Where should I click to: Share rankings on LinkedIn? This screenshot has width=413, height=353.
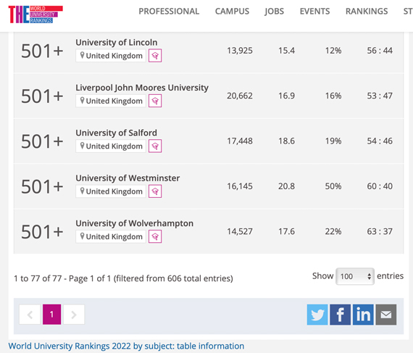[x=363, y=315]
